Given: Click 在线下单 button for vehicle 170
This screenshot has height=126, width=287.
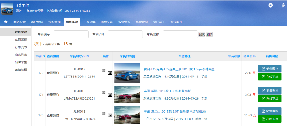Looking at the screenshot, I should pyautogui.click(x=270, y=119).
